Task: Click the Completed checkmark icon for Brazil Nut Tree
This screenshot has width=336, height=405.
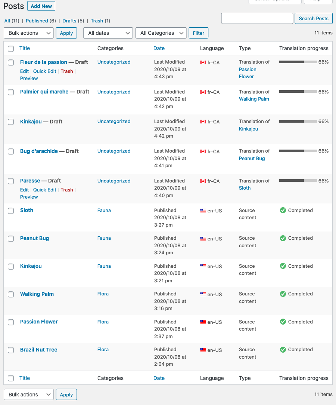Action: coord(283,350)
